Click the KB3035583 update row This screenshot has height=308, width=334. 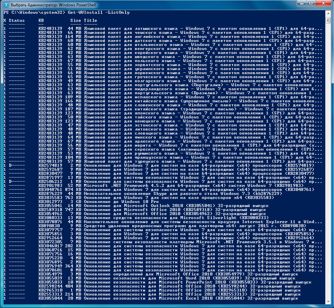point(139,198)
